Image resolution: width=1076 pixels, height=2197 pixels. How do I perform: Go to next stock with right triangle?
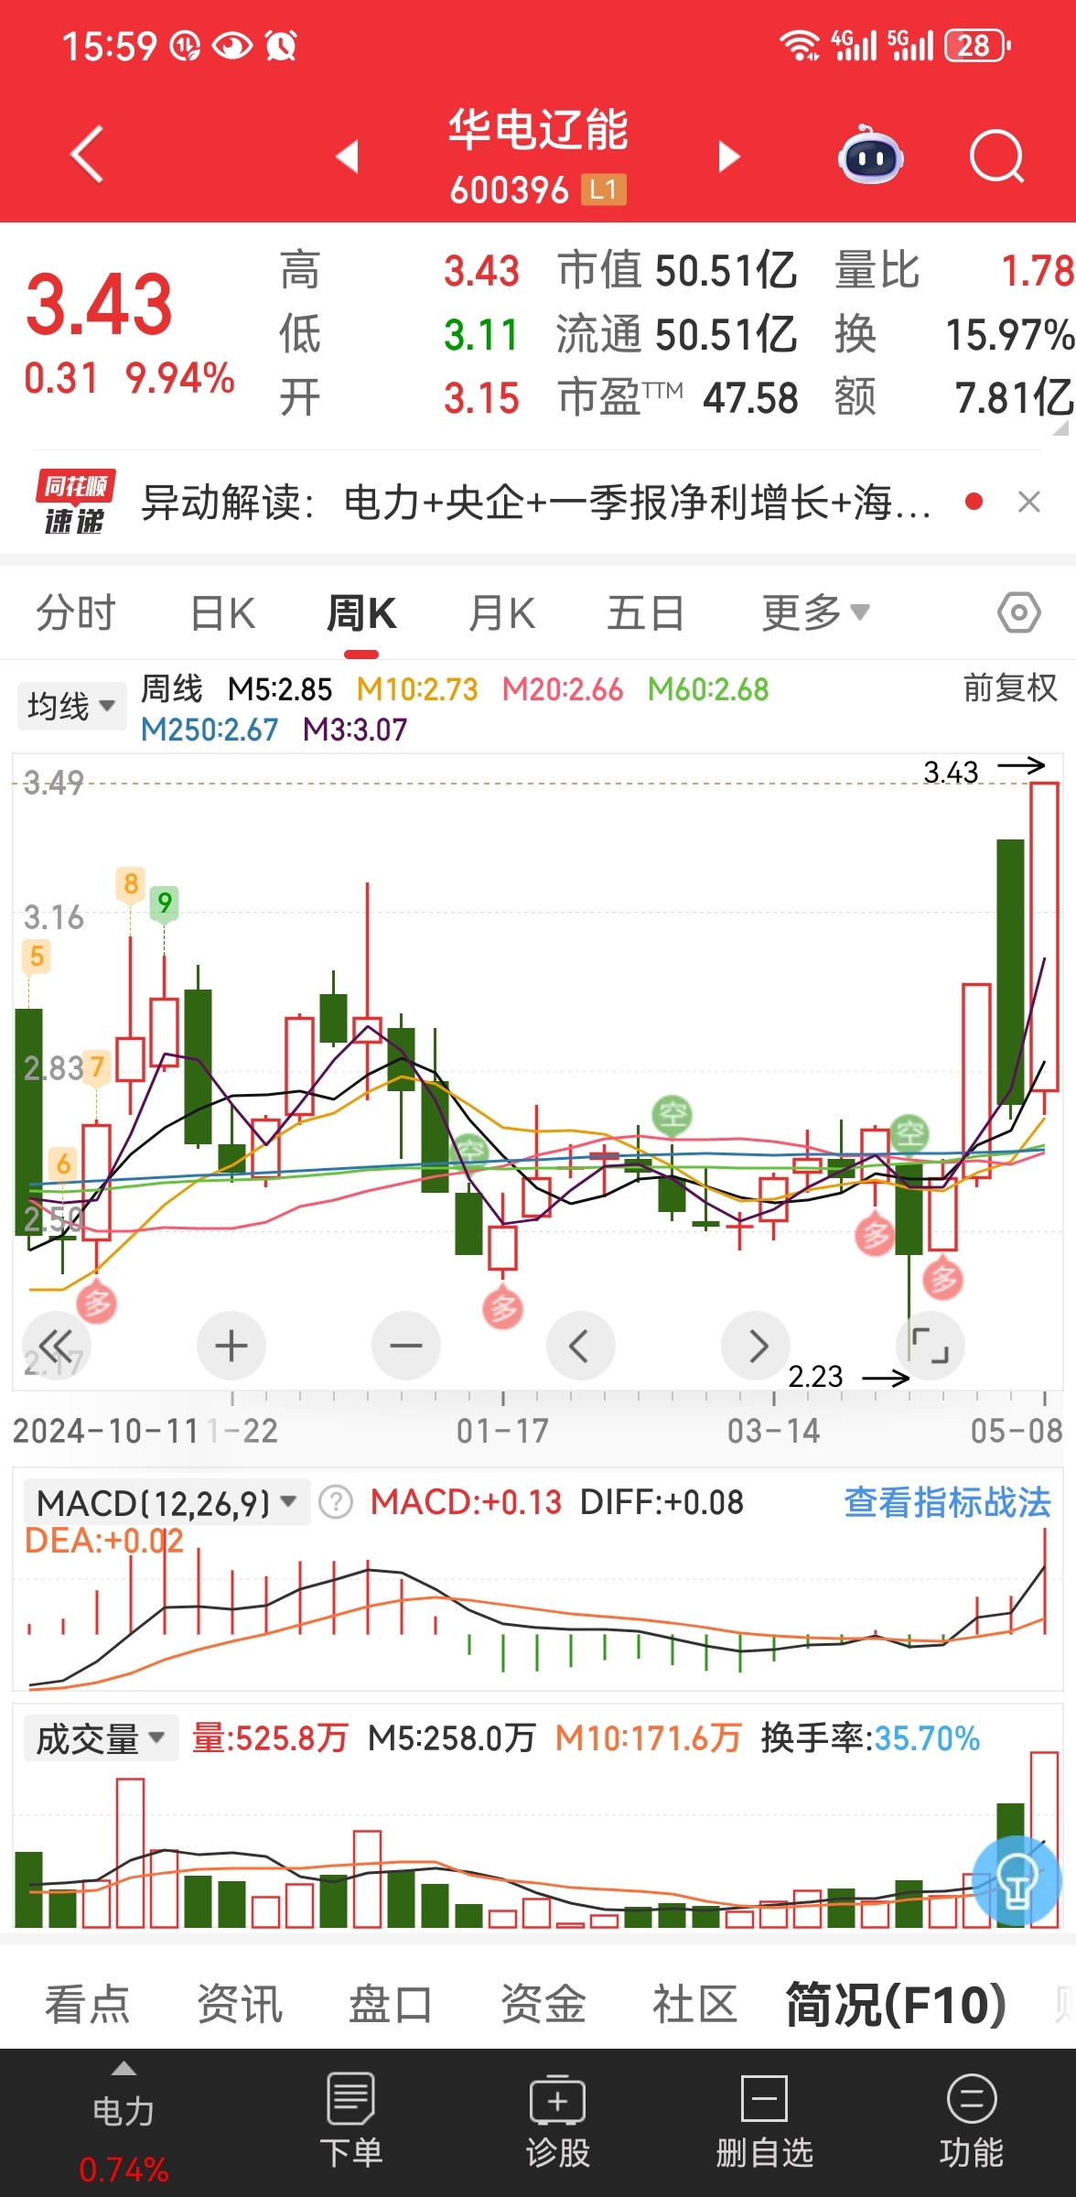(x=728, y=157)
